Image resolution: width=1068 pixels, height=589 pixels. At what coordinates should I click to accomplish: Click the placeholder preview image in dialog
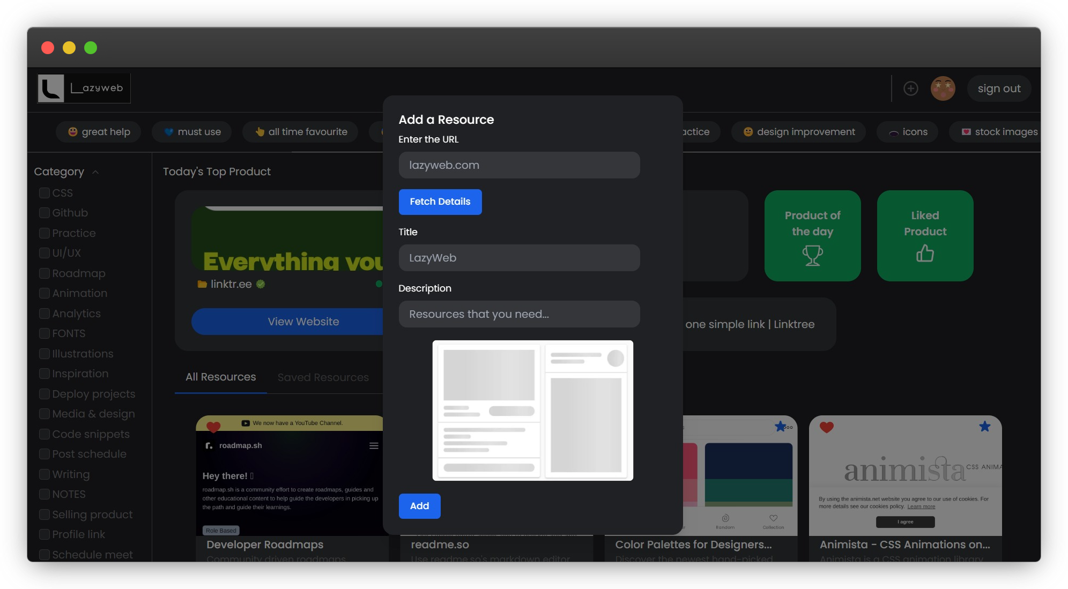coord(532,411)
